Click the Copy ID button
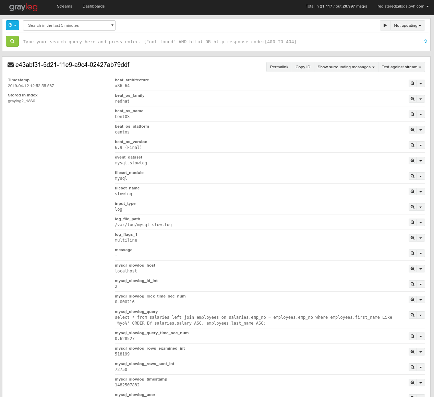The width and height of the screenshot is (434, 397). click(x=303, y=67)
